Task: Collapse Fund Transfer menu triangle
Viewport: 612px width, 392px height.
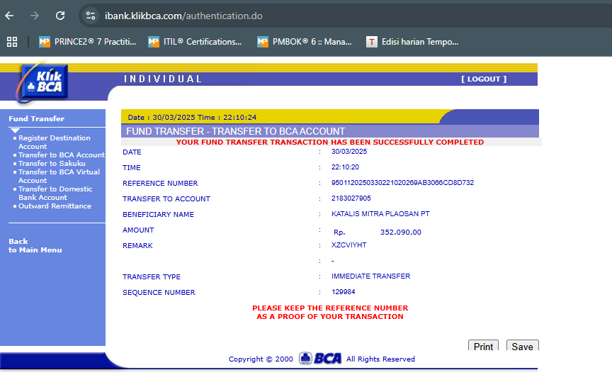Action: click(15, 130)
